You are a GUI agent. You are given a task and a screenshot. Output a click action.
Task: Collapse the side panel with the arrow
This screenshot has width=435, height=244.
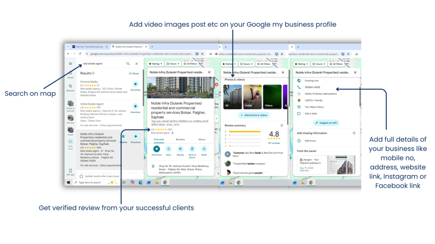click(216, 118)
